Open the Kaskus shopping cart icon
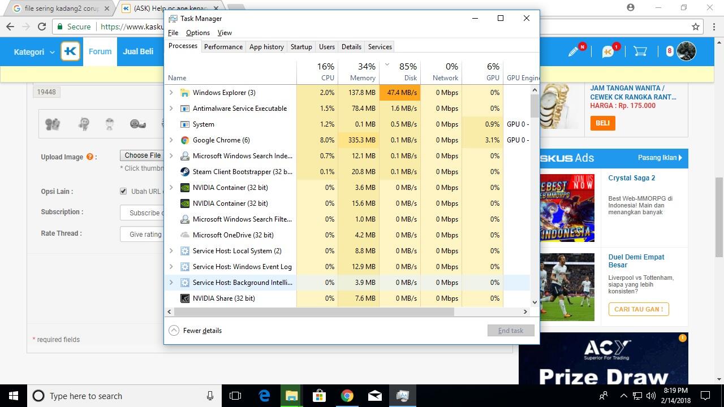Screen dimensions: 724x407 [x=640, y=51]
